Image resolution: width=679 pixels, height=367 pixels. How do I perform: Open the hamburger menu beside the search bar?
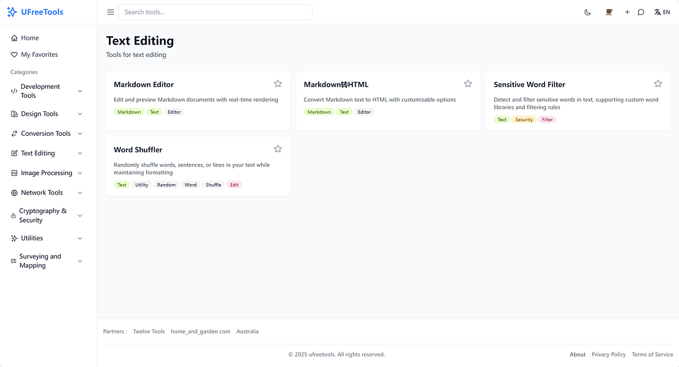[110, 12]
